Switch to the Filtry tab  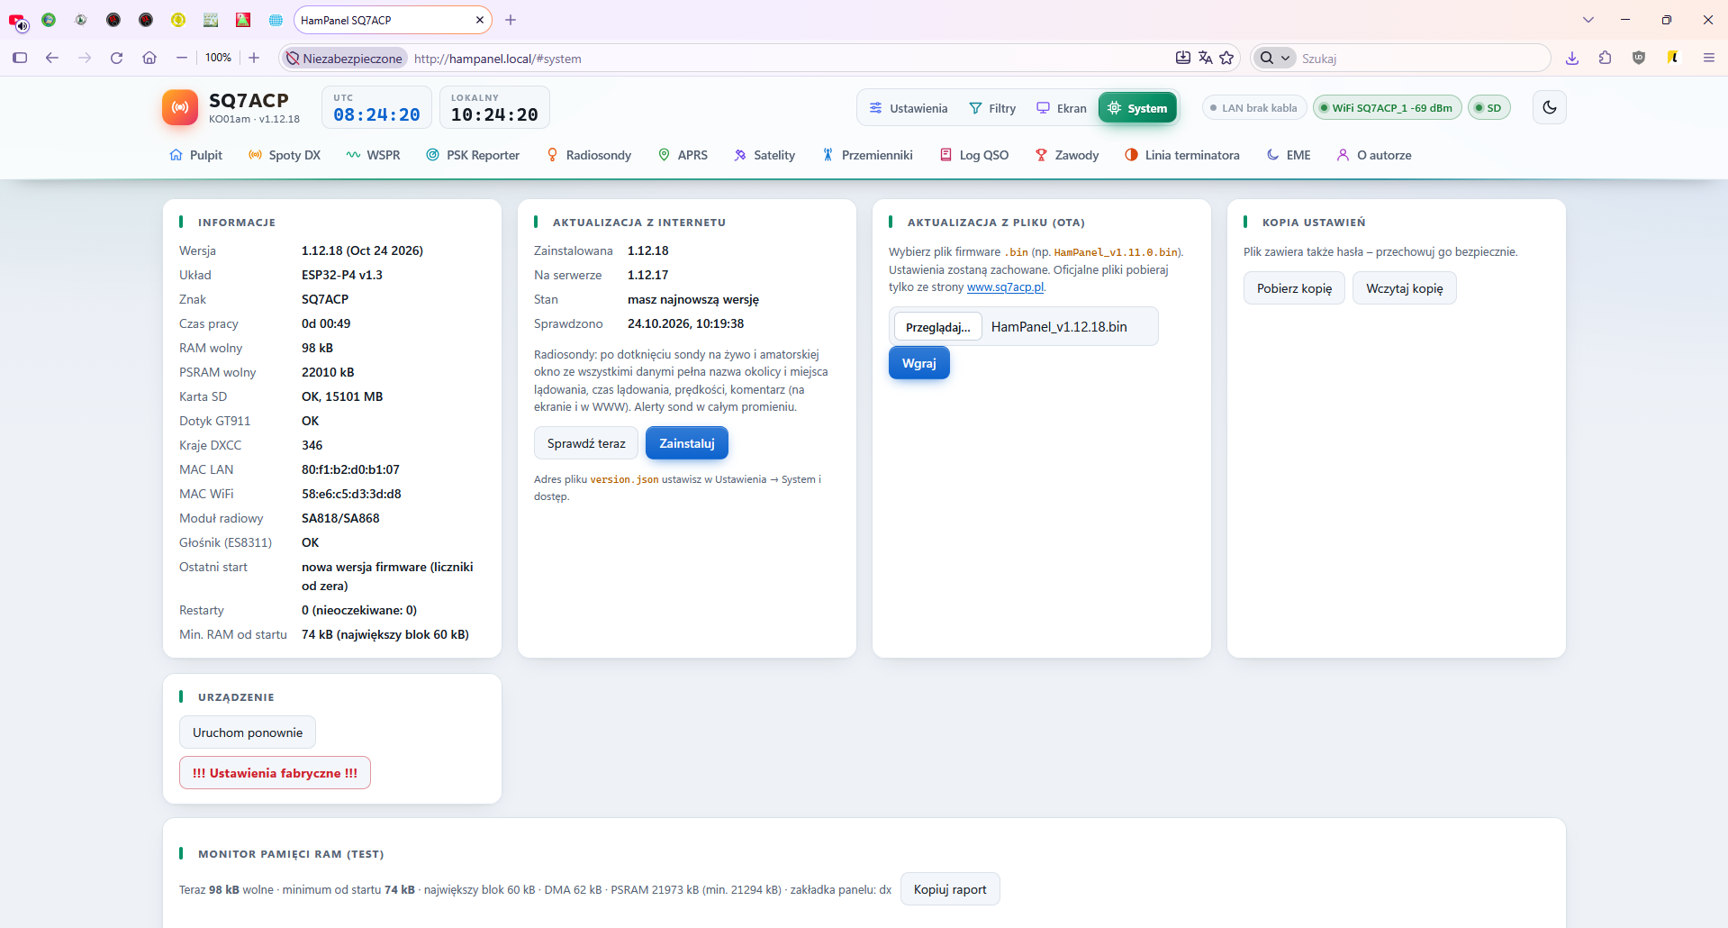click(x=992, y=108)
